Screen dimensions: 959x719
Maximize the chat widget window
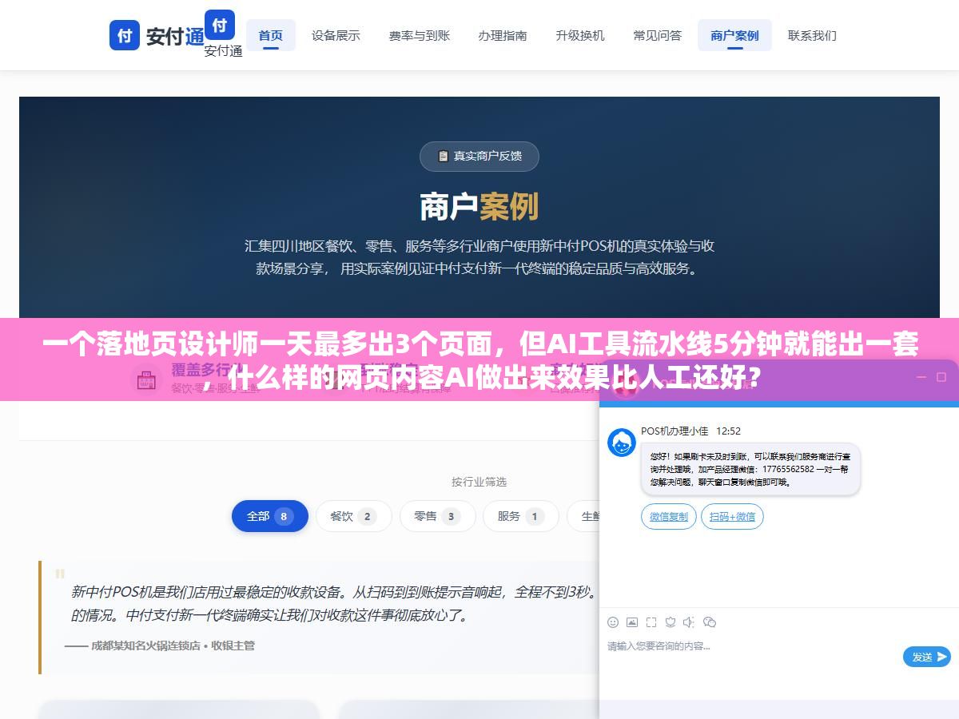coord(941,376)
